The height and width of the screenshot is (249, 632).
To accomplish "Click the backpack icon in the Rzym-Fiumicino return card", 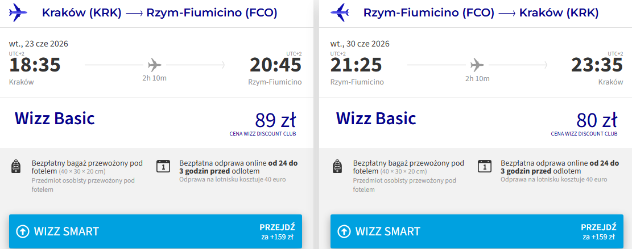I will [338, 166].
